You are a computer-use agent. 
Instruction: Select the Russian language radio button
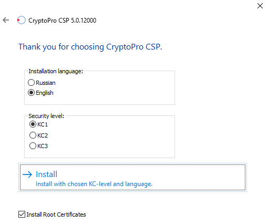coord(31,83)
